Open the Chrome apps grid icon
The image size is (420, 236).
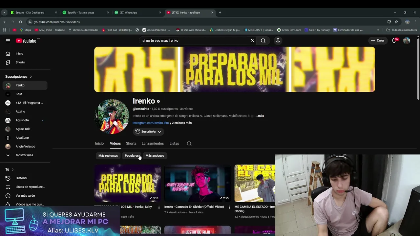4,30
